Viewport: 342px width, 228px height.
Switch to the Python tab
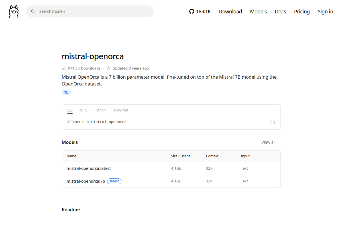click(x=100, y=110)
